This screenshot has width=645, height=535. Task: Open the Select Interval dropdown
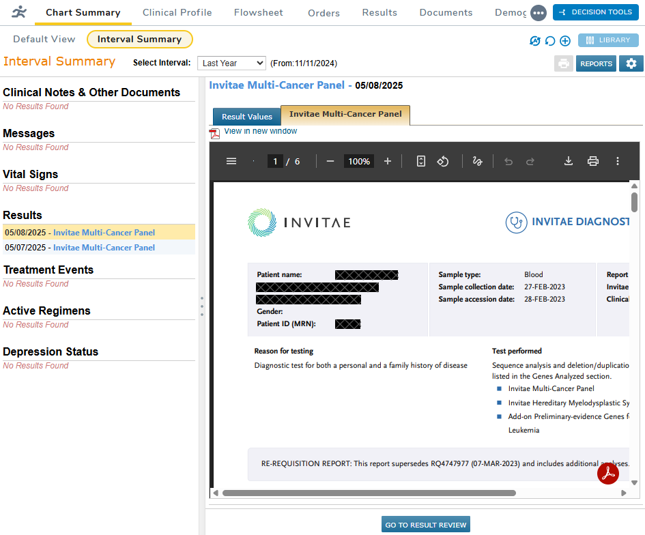point(231,63)
